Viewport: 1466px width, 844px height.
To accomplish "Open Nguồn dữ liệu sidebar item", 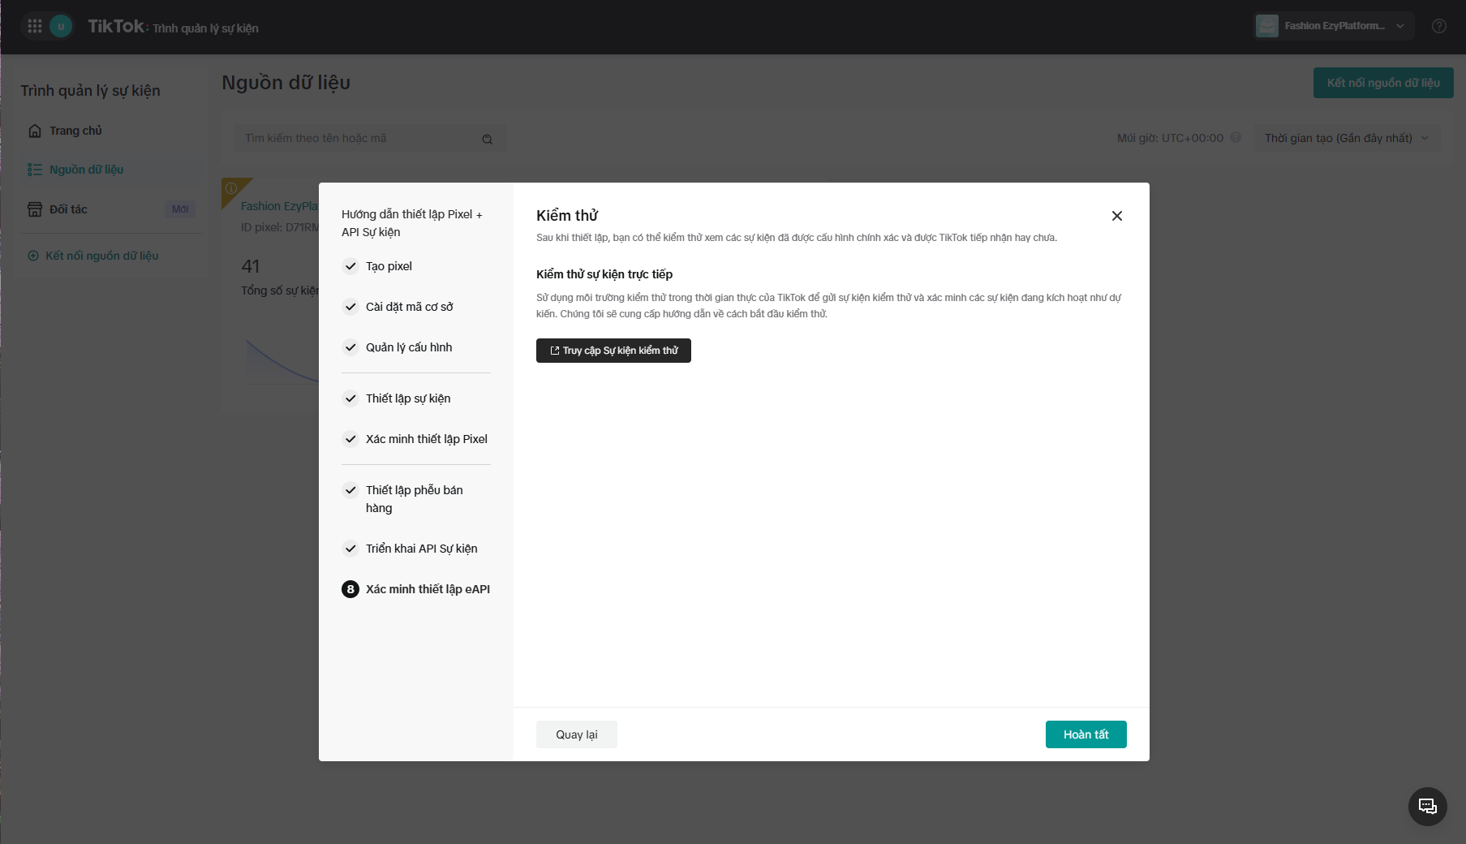I will tap(111, 170).
